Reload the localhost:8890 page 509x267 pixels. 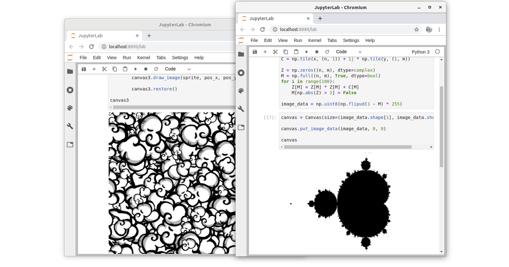pos(91,47)
